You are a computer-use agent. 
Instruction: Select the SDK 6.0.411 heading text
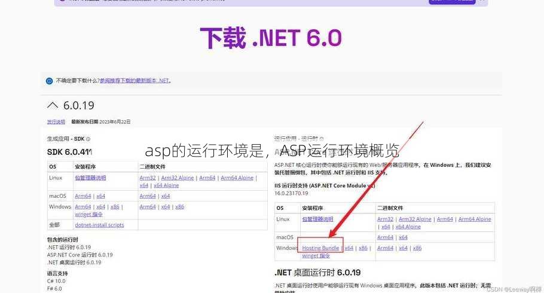pos(70,152)
